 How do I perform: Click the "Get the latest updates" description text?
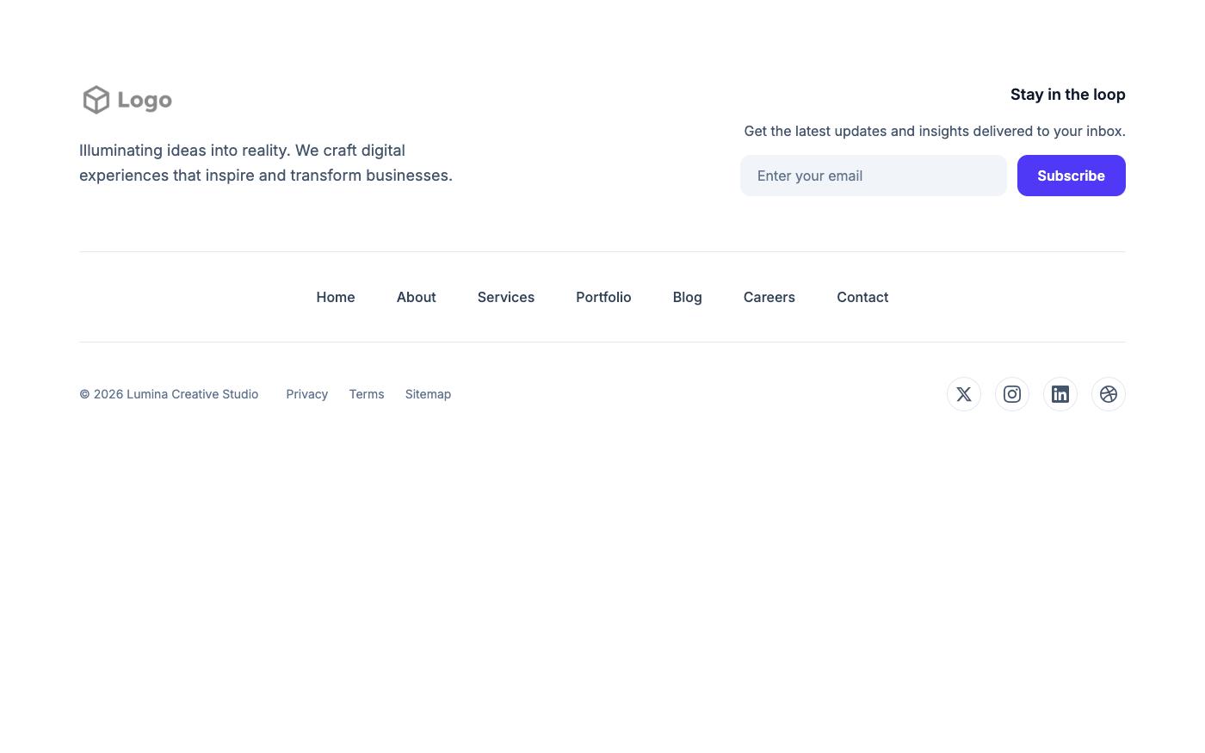tap(935, 131)
